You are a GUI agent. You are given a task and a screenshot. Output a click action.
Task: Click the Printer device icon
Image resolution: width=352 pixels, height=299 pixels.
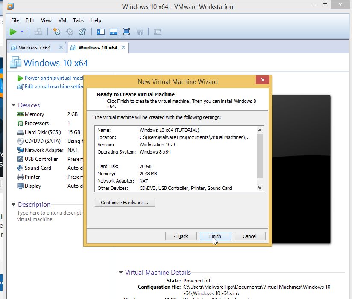click(21, 177)
